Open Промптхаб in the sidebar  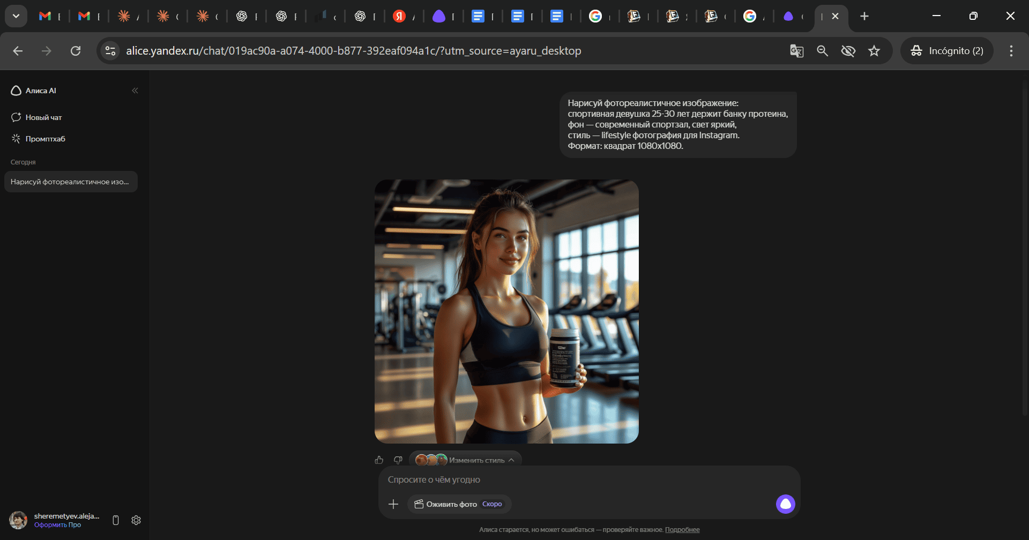(45, 139)
